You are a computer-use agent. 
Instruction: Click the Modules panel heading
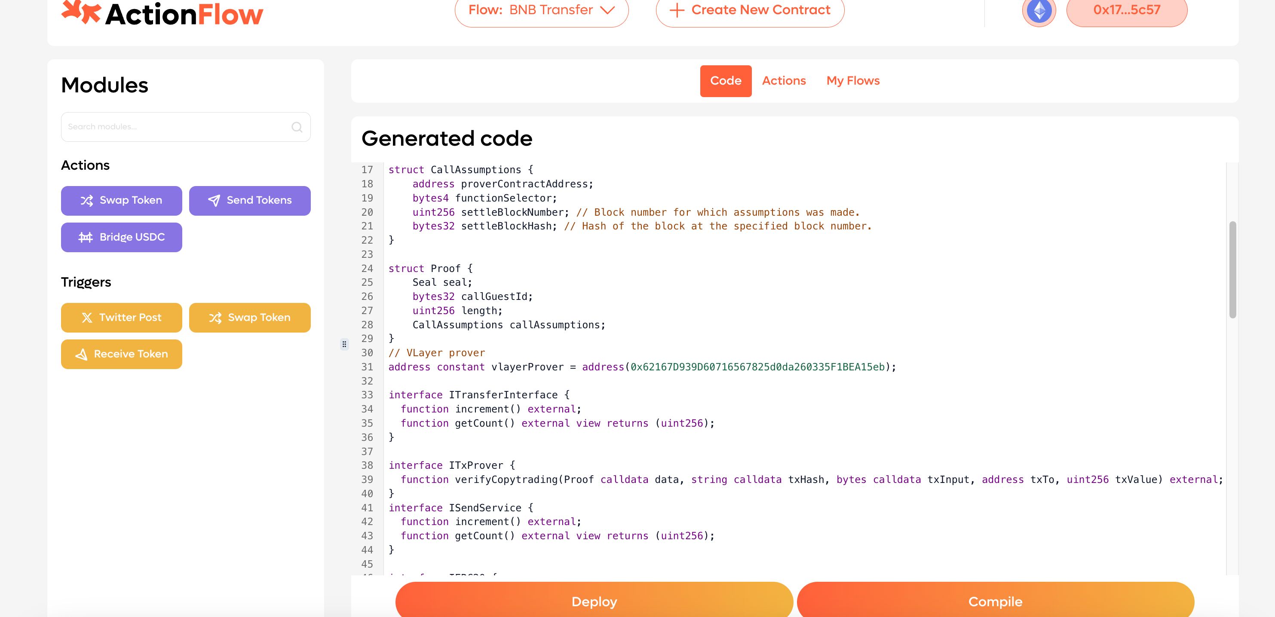coord(104,85)
